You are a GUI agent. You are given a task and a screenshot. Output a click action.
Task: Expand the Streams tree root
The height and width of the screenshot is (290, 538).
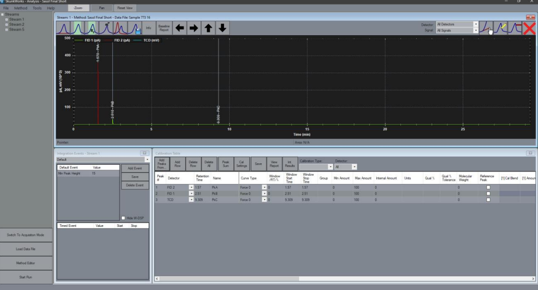coord(2,14)
